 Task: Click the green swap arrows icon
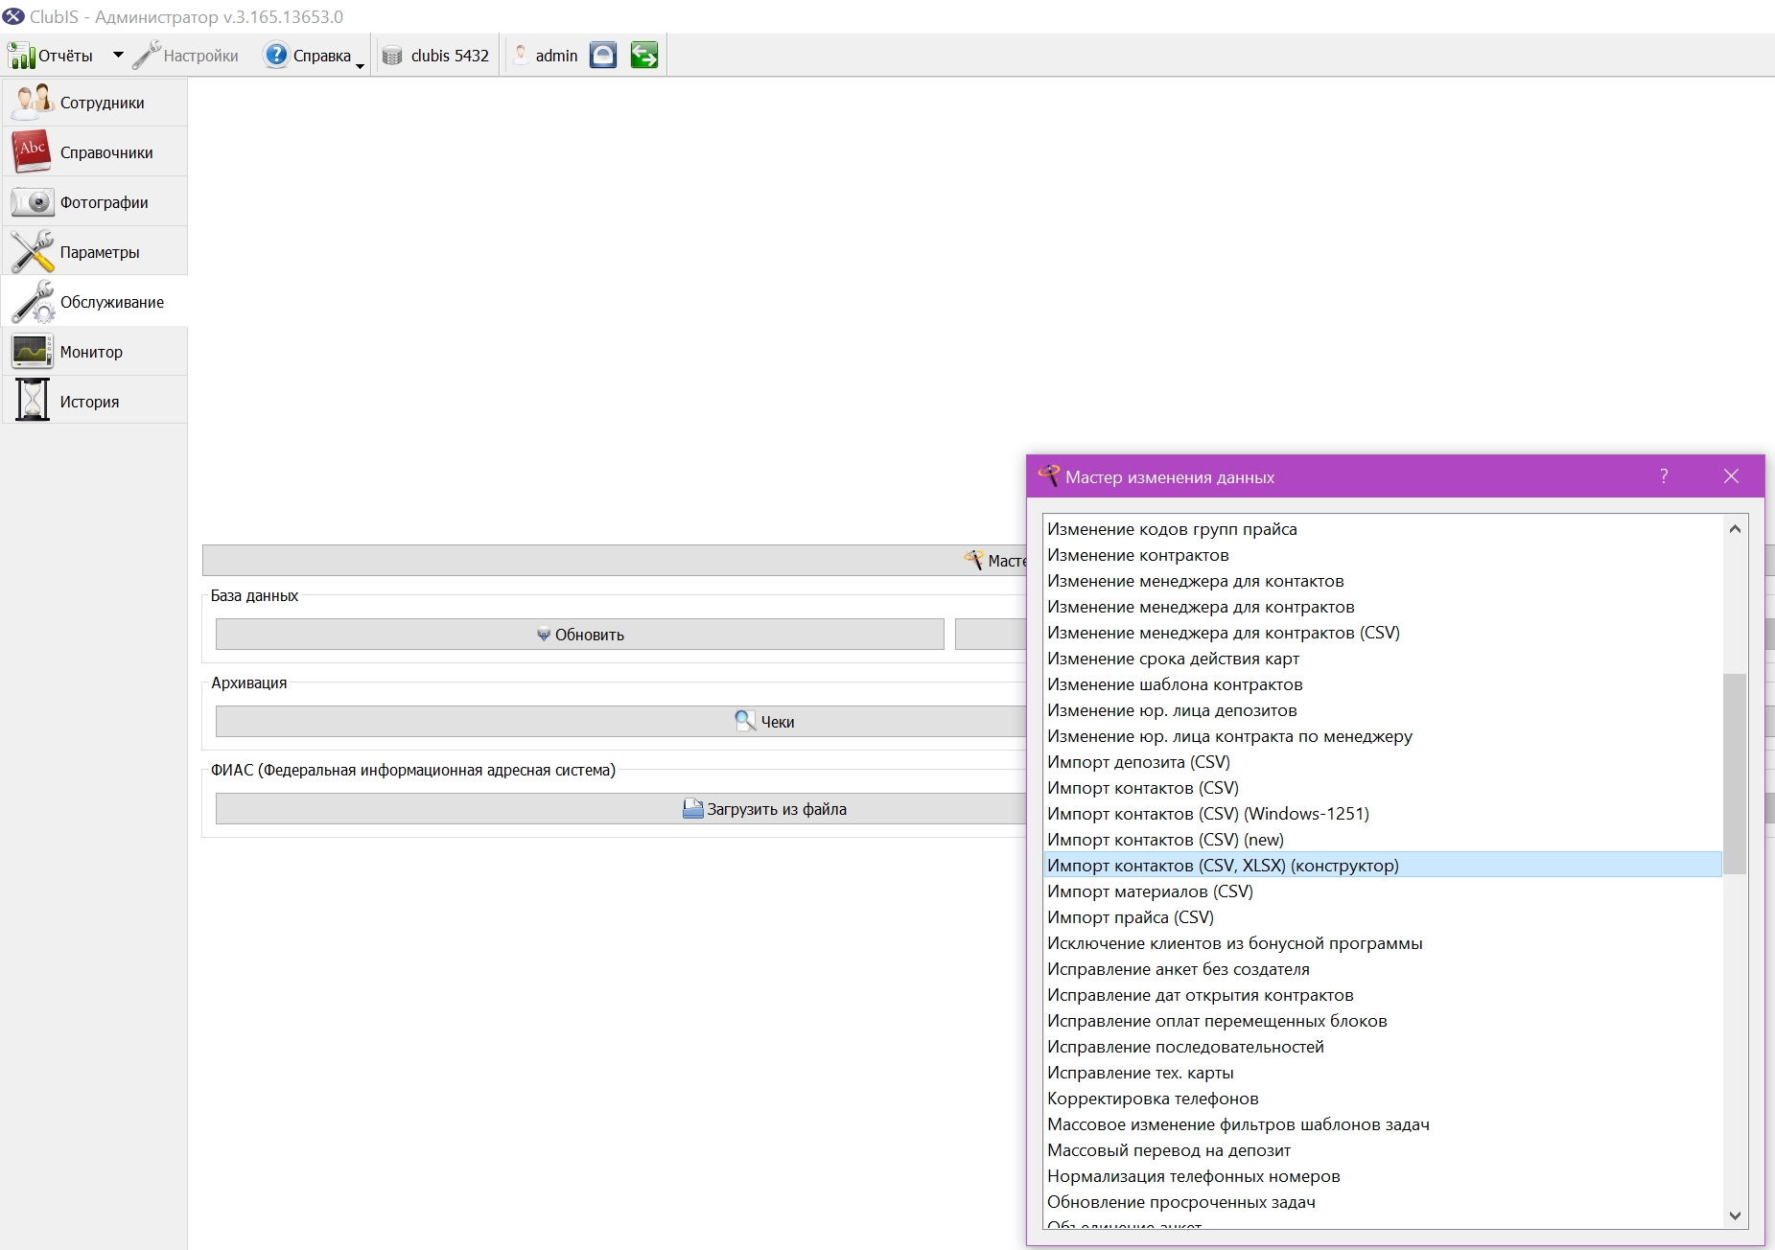coord(644,56)
